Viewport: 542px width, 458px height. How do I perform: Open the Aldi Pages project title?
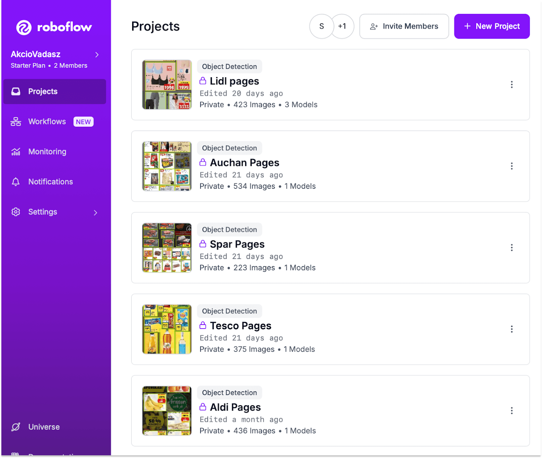pyautogui.click(x=235, y=408)
